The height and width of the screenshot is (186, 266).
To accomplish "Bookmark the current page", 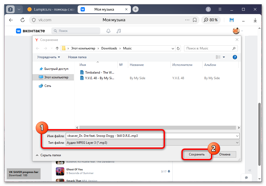I will [195, 20].
